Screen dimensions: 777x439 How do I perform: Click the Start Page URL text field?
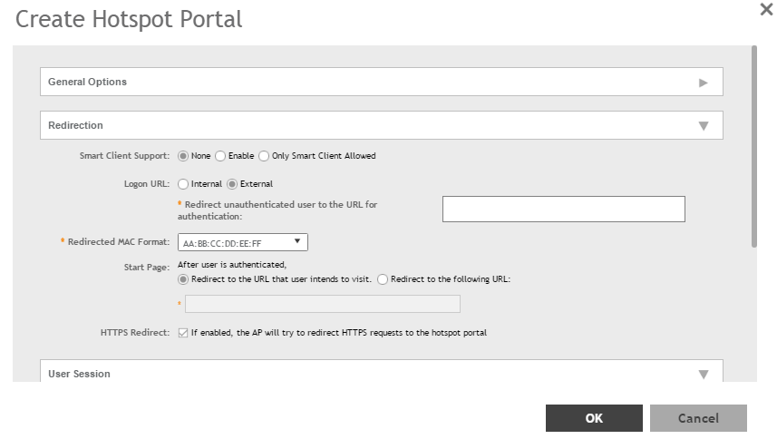(322, 304)
